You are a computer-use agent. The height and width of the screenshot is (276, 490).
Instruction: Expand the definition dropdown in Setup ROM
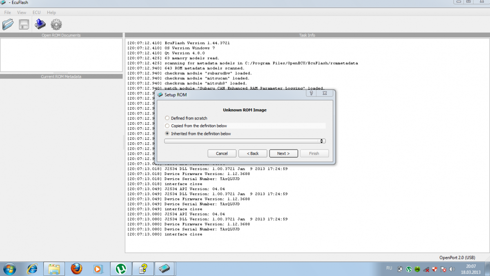(245, 141)
